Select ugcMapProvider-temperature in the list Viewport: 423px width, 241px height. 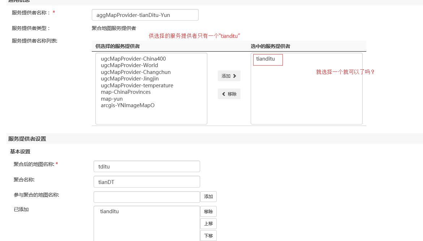click(x=137, y=86)
